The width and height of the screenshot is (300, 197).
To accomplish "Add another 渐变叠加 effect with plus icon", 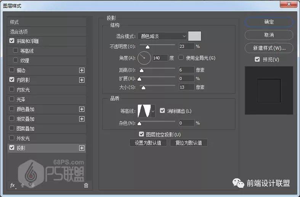I will coord(82,119).
